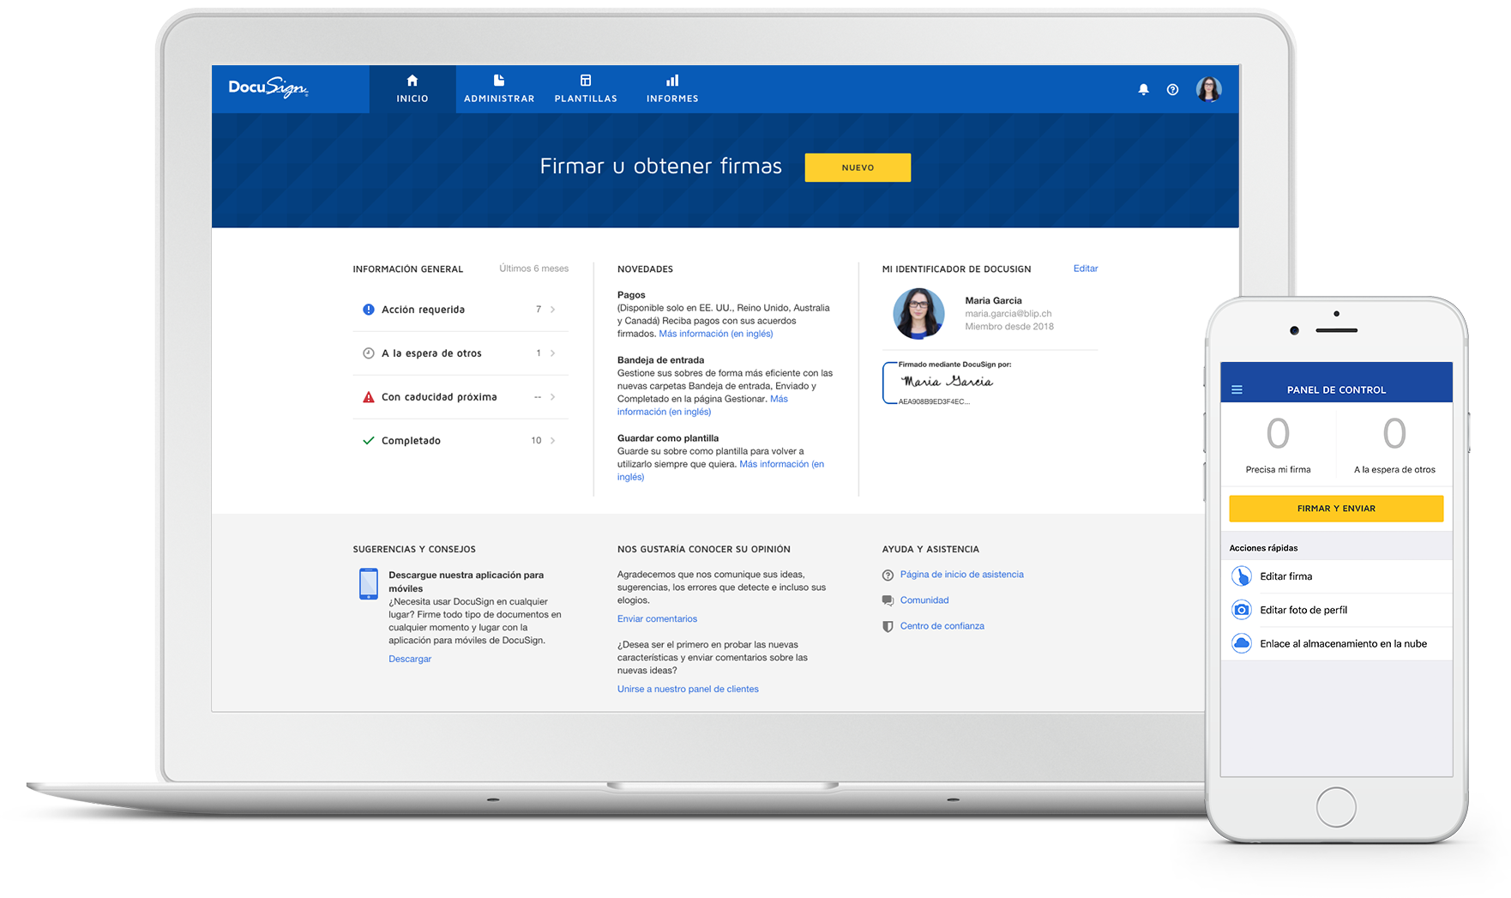Viewport: 1511px width, 898px height.
Task: Open Pagos Más información link
Action: (716, 334)
